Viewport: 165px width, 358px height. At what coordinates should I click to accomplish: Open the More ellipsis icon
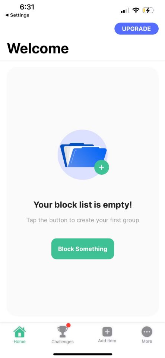point(147,332)
